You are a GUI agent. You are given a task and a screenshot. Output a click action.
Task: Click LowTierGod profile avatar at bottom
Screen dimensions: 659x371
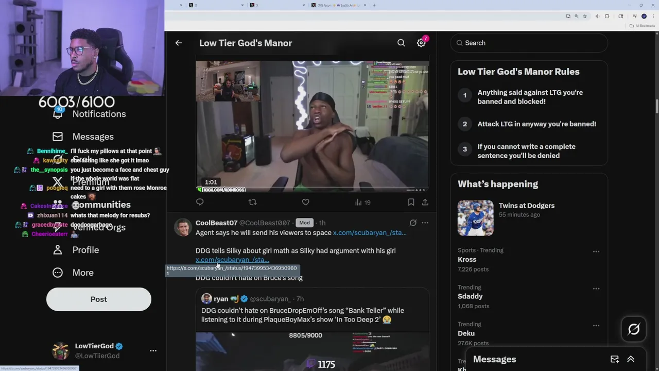[x=61, y=350]
